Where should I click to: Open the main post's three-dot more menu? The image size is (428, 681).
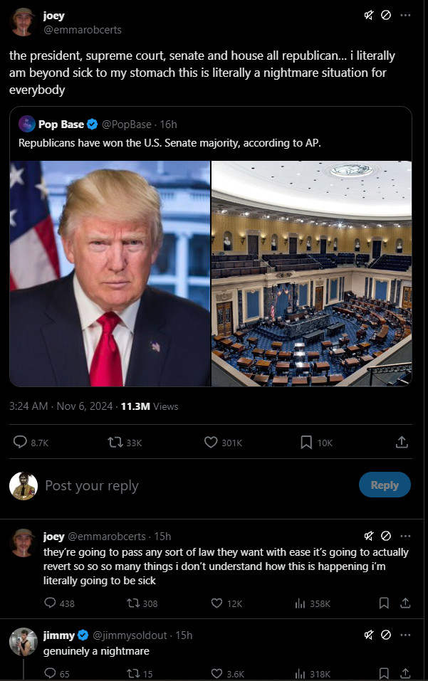click(405, 15)
